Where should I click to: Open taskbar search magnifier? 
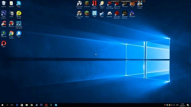(7, 105)
